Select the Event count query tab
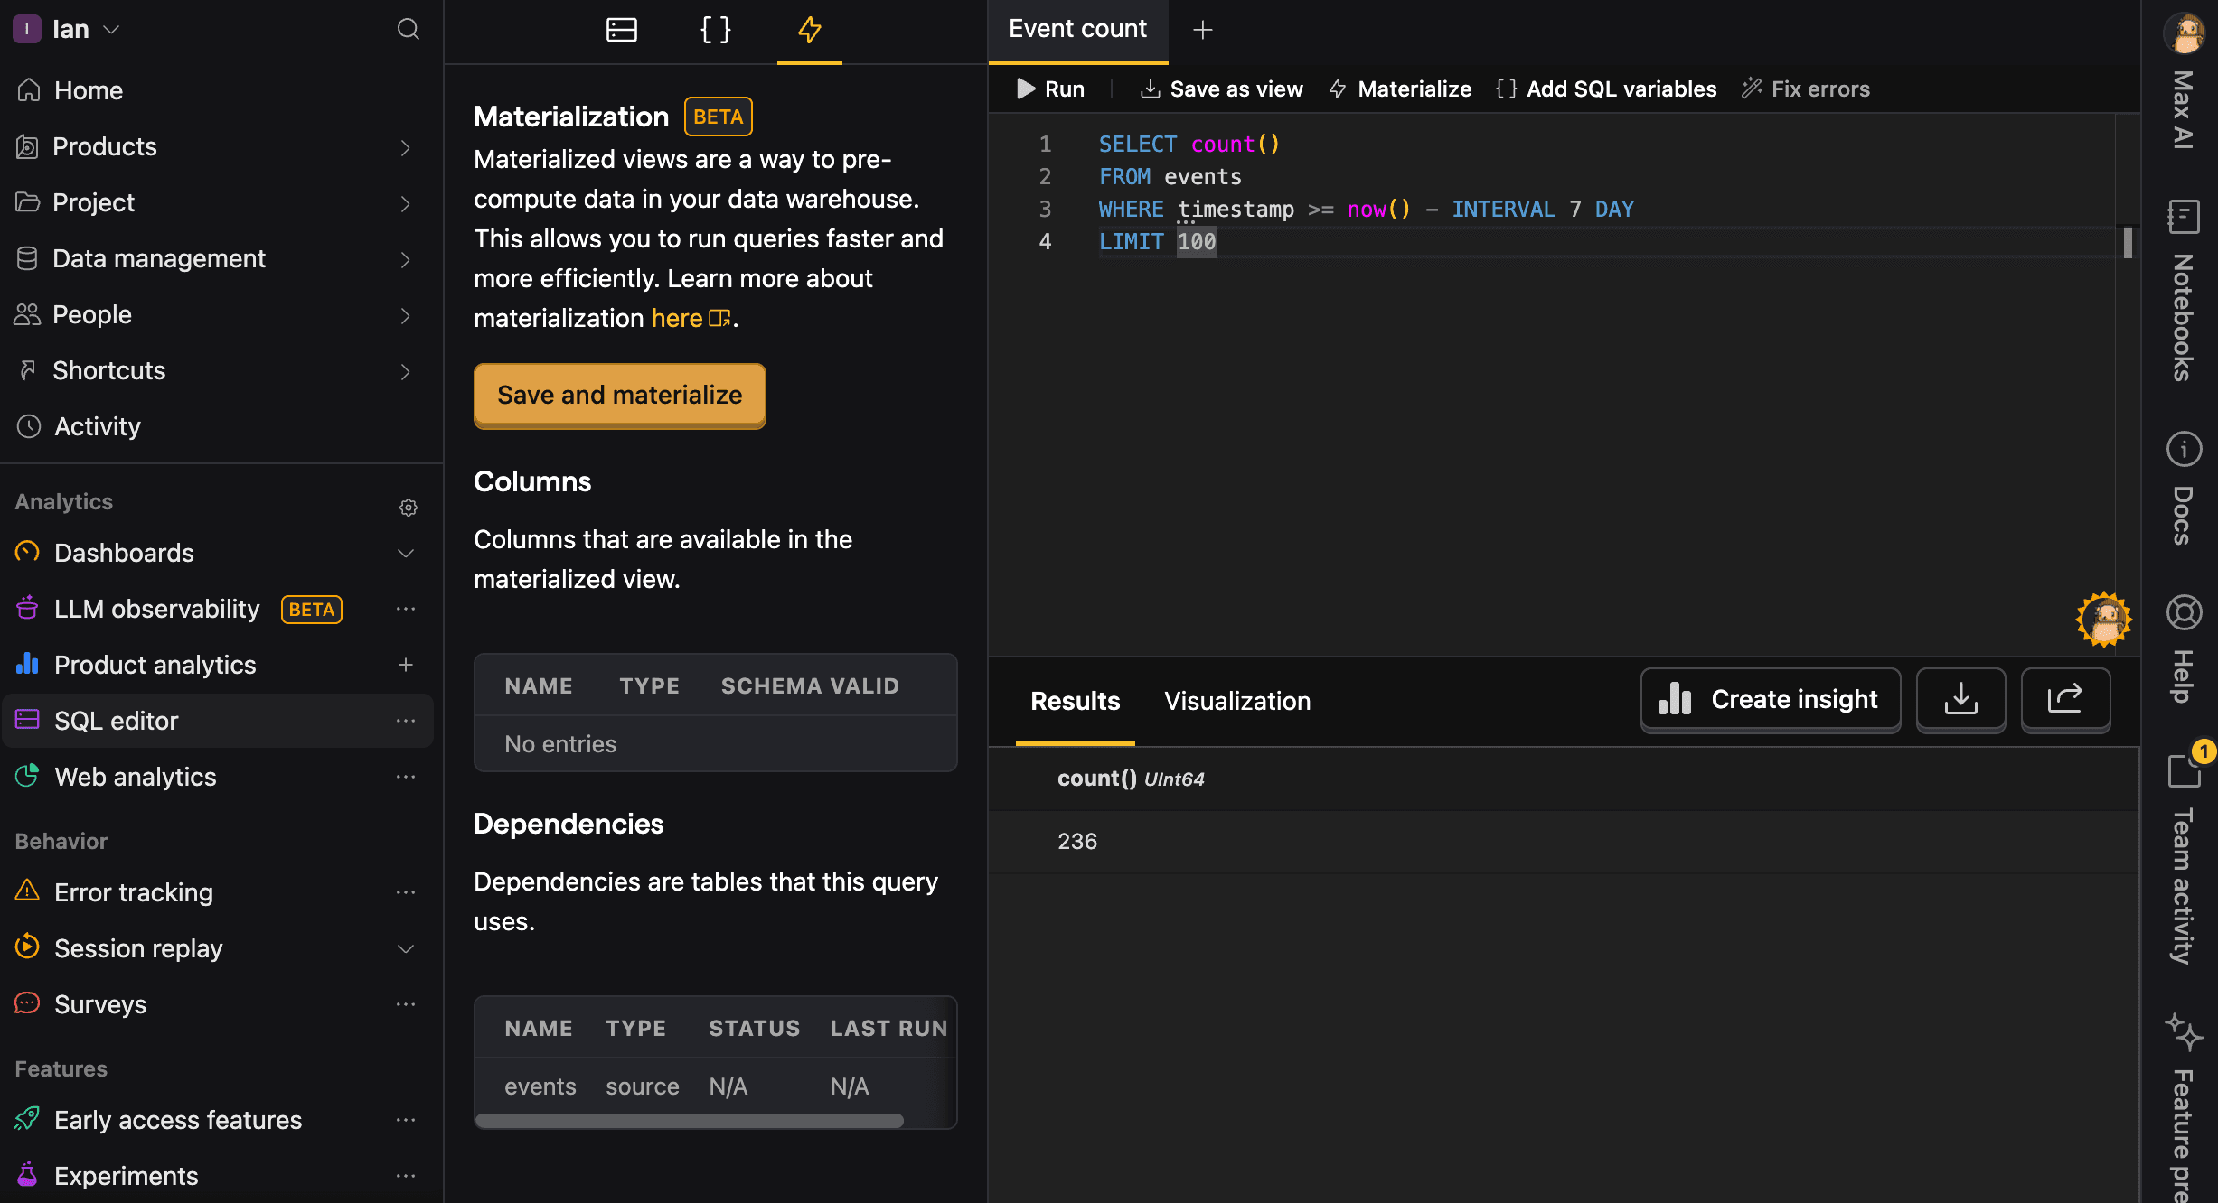The width and height of the screenshot is (2218, 1203). (x=1077, y=29)
